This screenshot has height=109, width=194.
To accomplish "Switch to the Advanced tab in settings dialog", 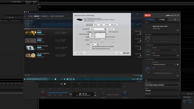I will point(114,25).
